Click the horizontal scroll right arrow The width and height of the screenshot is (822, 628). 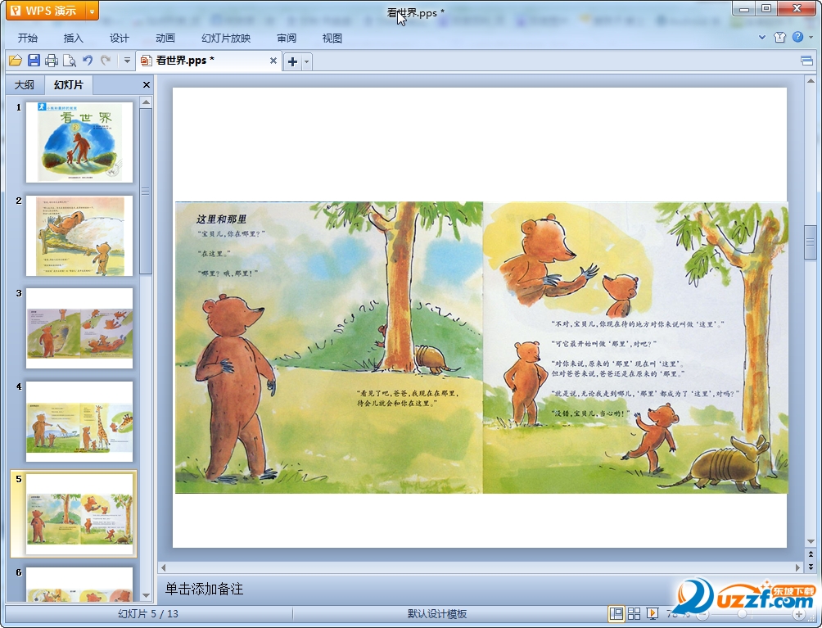(x=798, y=567)
